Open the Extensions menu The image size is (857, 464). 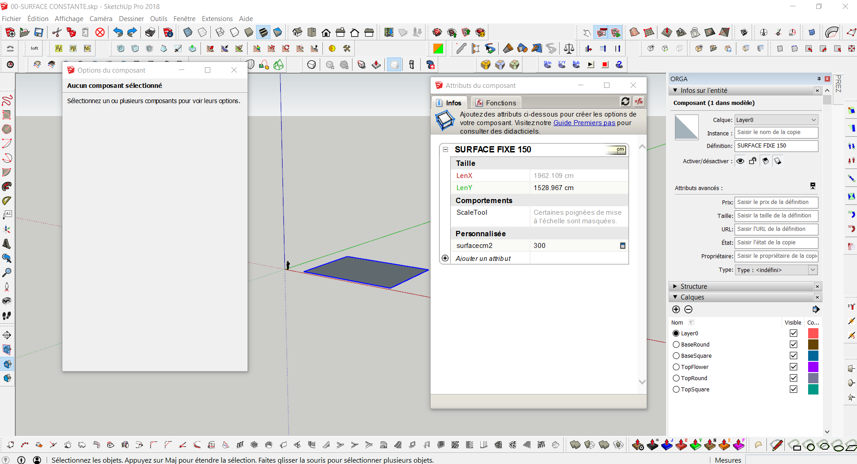[x=217, y=19]
